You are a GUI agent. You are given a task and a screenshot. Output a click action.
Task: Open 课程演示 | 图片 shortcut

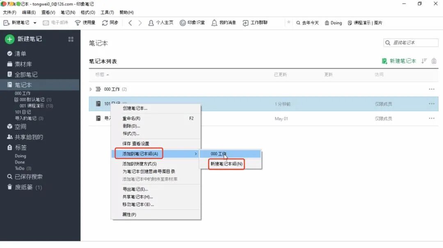pyautogui.click(x=365, y=23)
